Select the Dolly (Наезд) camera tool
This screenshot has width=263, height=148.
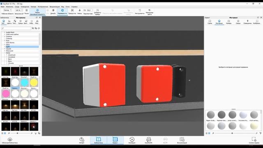tap(79, 12)
